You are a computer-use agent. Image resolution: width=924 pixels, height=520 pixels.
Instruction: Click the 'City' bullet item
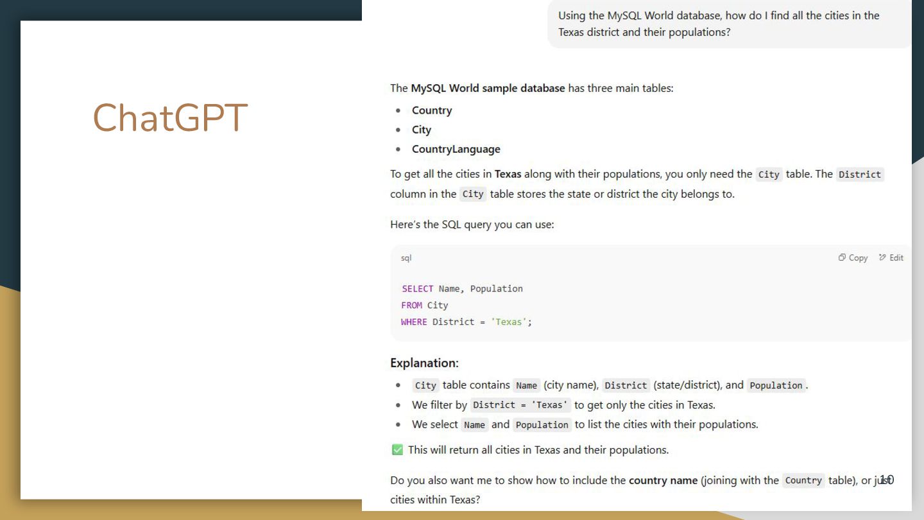(422, 130)
